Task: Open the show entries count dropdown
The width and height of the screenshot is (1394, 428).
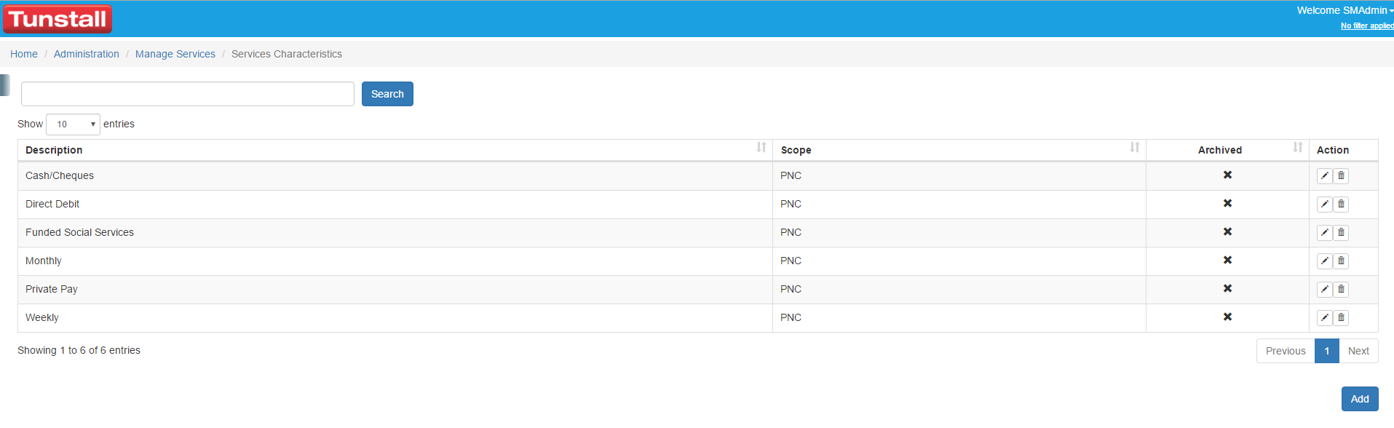Action: point(73,124)
